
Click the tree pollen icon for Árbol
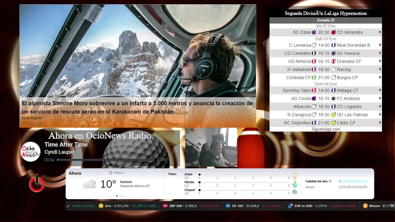pyautogui.click(x=295, y=176)
